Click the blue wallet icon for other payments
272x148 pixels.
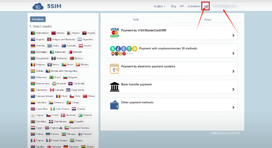point(114,105)
